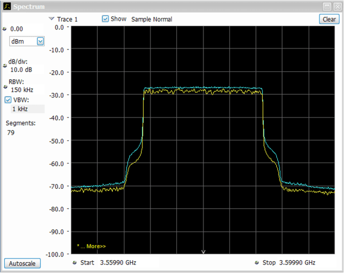The image size is (344, 273).
Task: Click the Start frequency value 3.55990 GHz
Action: [x=117, y=263]
